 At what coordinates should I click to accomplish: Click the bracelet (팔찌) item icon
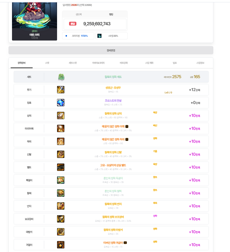[61, 193]
